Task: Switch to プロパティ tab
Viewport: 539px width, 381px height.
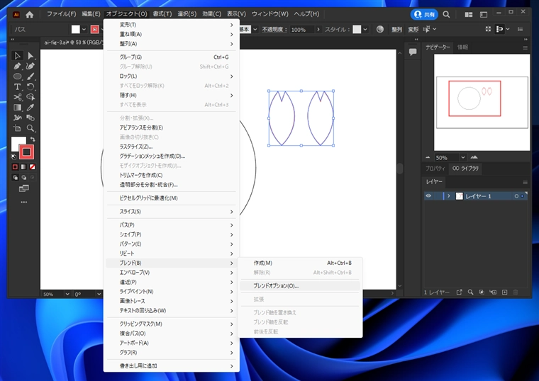Action: [x=435, y=168]
